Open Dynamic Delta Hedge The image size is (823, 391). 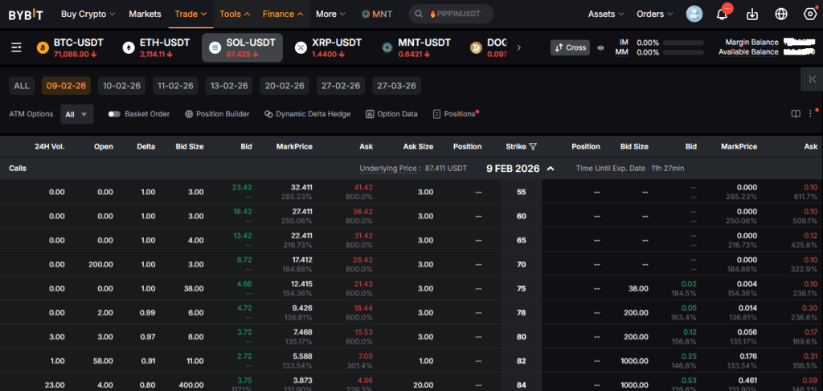(307, 114)
